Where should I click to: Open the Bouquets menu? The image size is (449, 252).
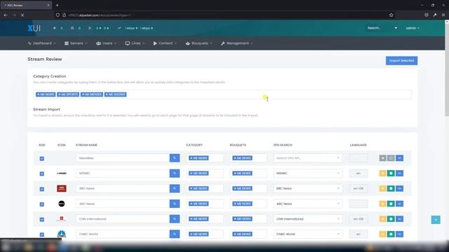[199, 43]
